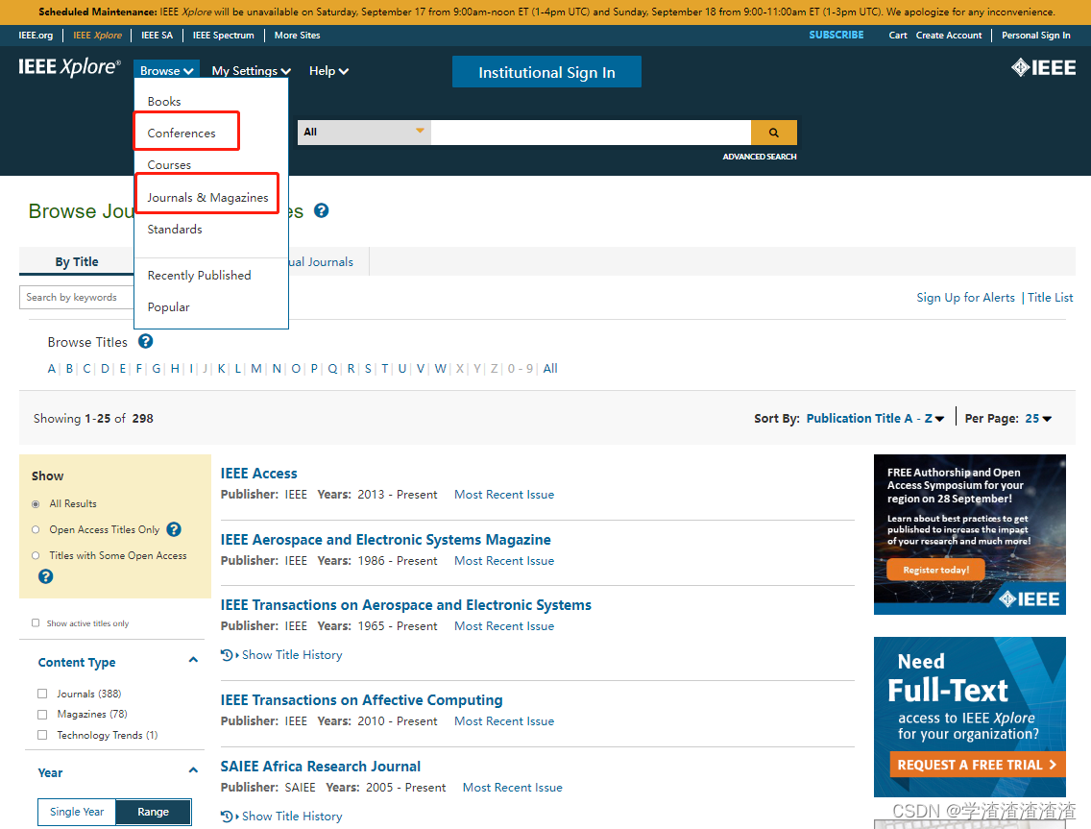Screen dimensions: 1091x829
Task: Open help icon next to Browse Titles
Action: (145, 341)
